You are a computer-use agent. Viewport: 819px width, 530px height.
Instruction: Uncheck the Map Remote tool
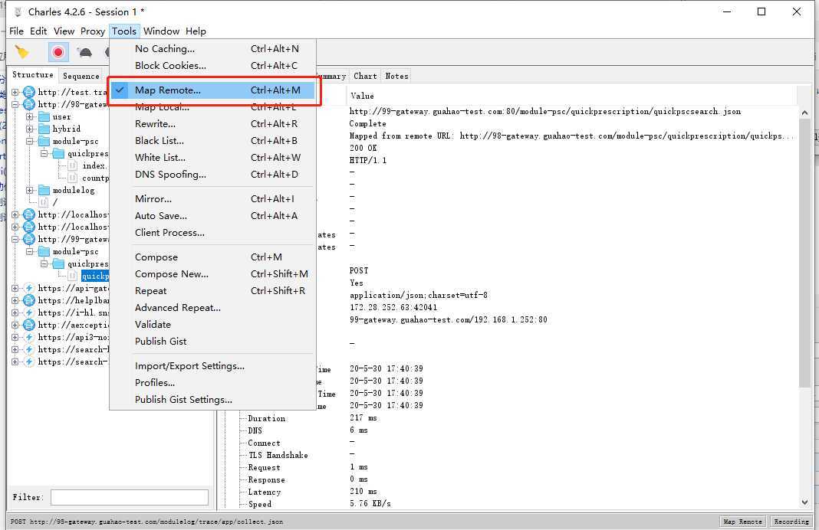click(214, 90)
